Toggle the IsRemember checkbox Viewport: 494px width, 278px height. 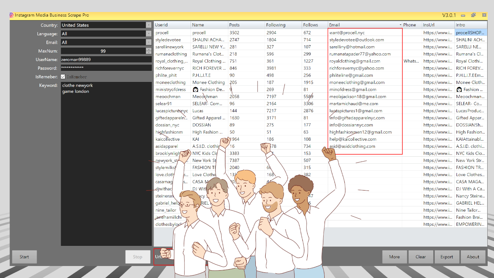(63, 77)
